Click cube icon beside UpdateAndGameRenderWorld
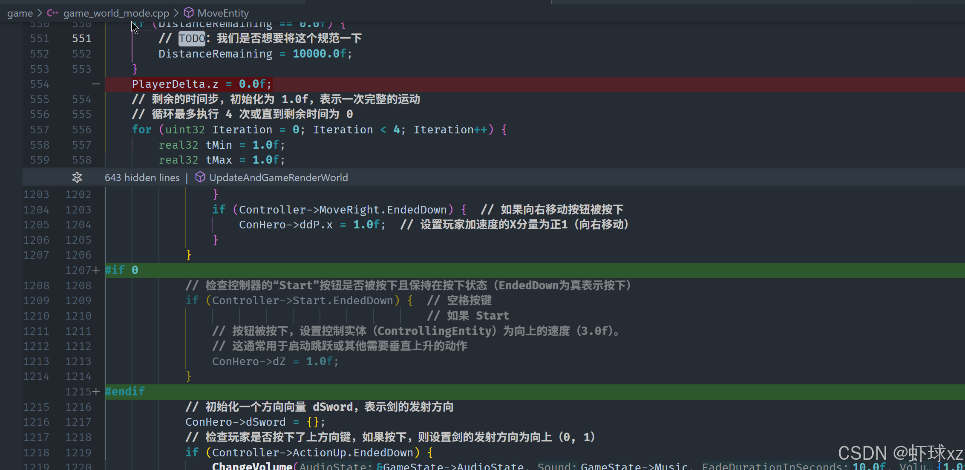The height and width of the screenshot is (470, 965). [x=200, y=177]
